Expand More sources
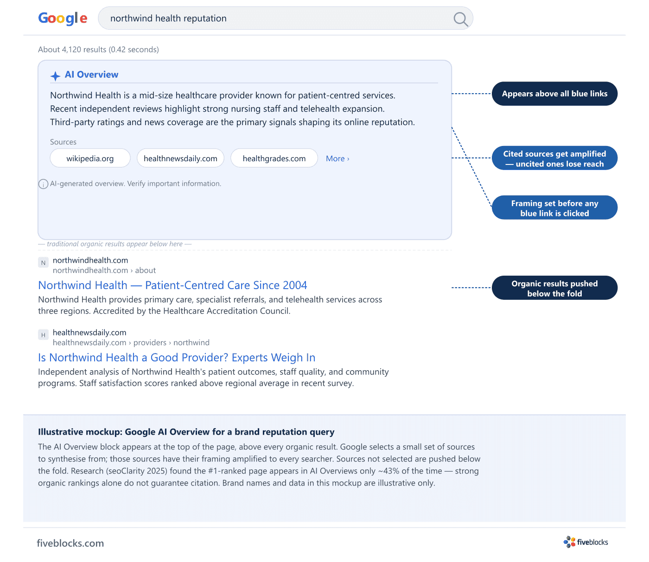 [337, 158]
